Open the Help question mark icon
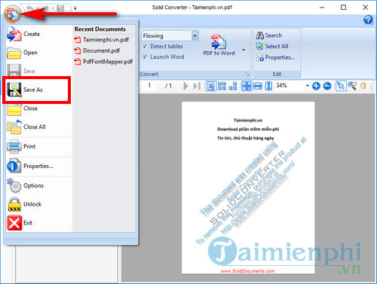This screenshot has width=377, height=284. click(x=368, y=20)
